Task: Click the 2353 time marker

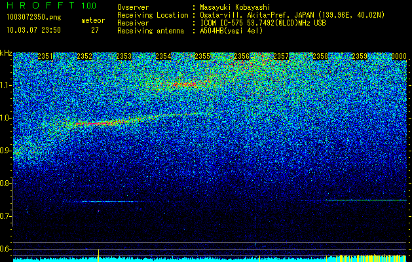Action: [x=124, y=56]
